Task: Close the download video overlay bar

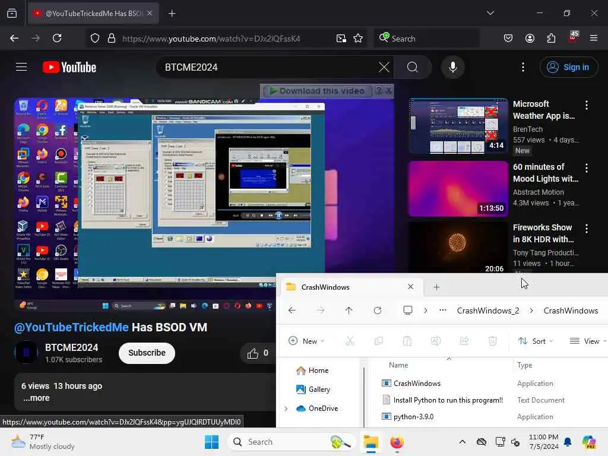Action: [x=388, y=91]
